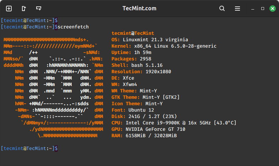Open the terminal search magnifier
The image size is (279, 166).
(x=222, y=8)
